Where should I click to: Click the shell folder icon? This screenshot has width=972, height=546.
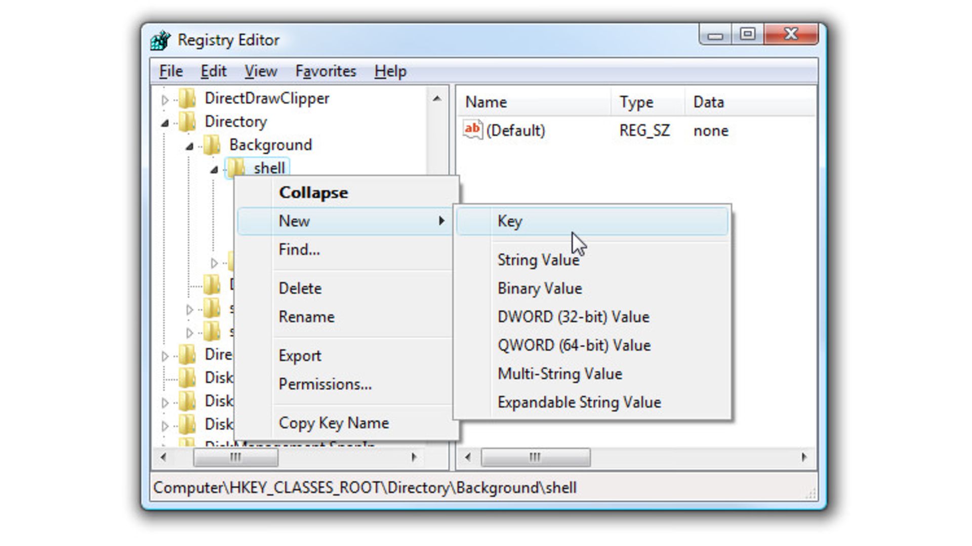[x=236, y=168]
